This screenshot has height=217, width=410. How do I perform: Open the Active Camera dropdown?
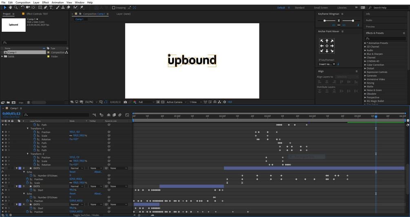point(177,102)
